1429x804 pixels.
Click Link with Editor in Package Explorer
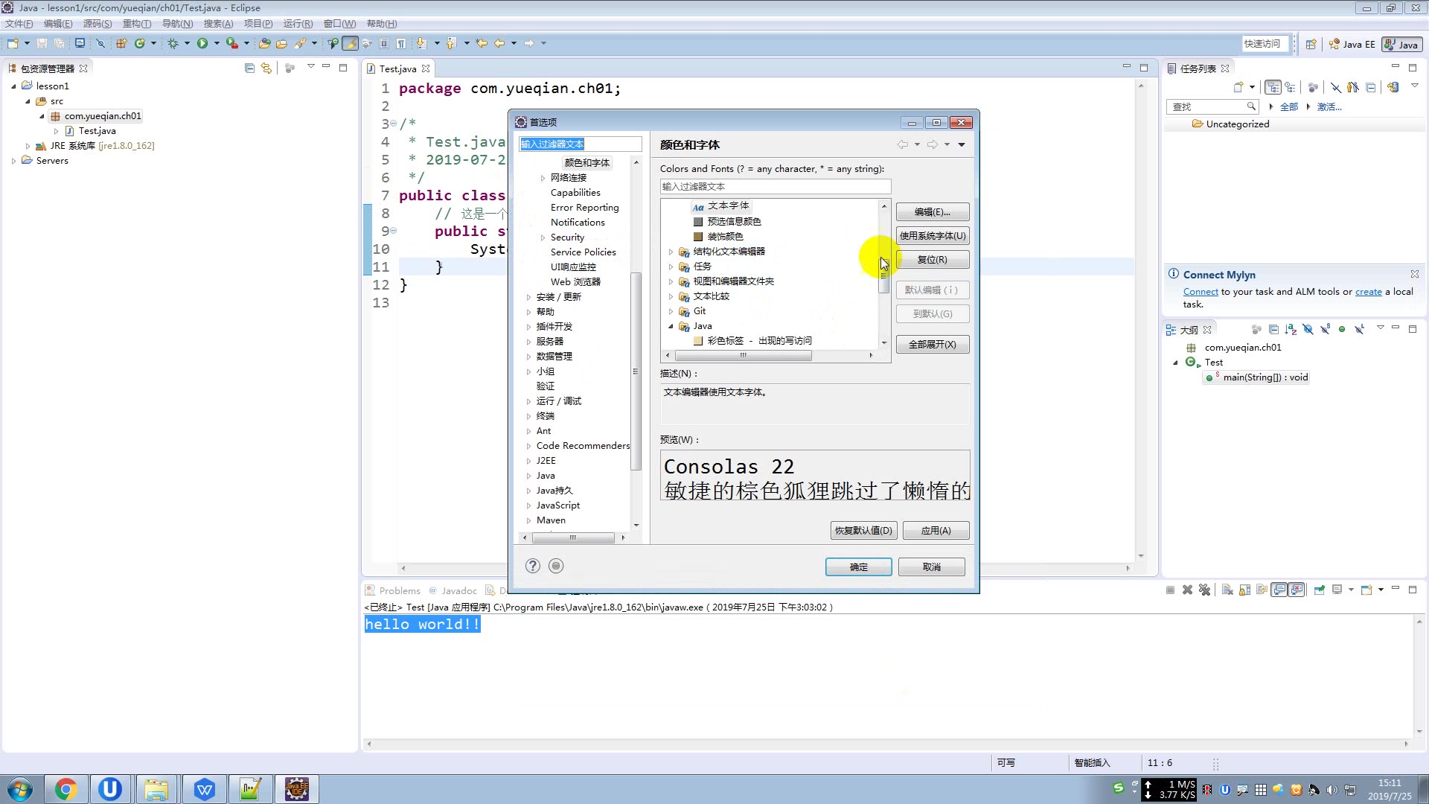click(266, 68)
